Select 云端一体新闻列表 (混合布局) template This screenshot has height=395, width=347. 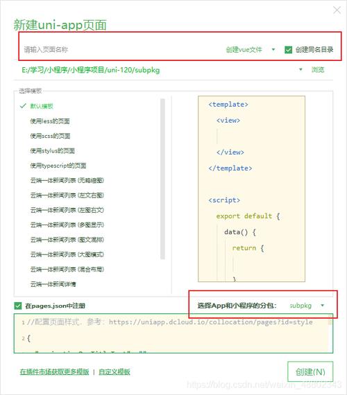click(67, 270)
